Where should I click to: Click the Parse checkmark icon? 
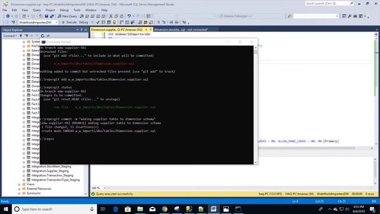(x=98, y=23)
